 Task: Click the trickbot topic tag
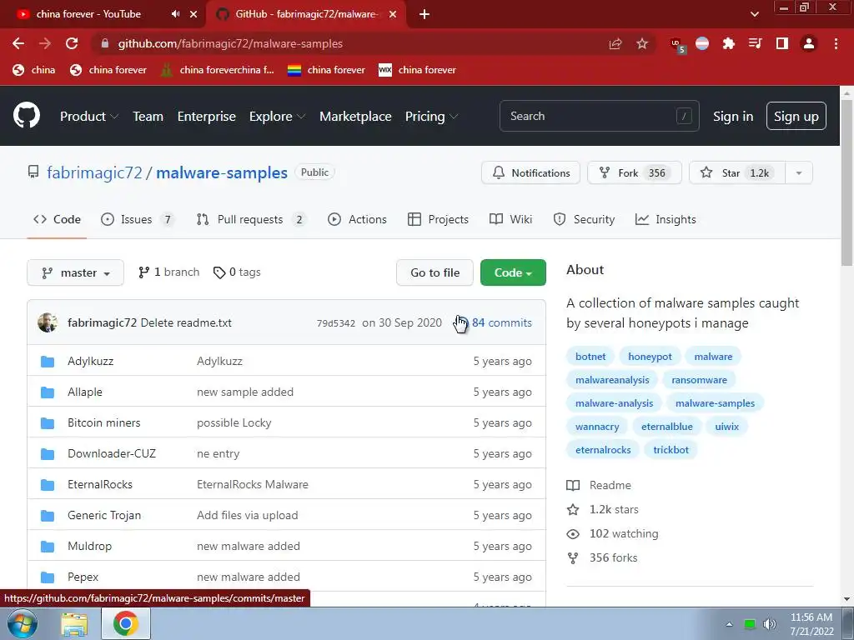(671, 450)
